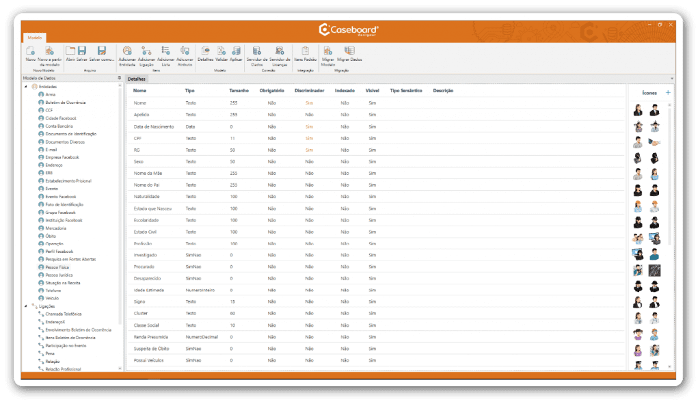
Task: Select Pessoa Física entity
Action: 57,267
